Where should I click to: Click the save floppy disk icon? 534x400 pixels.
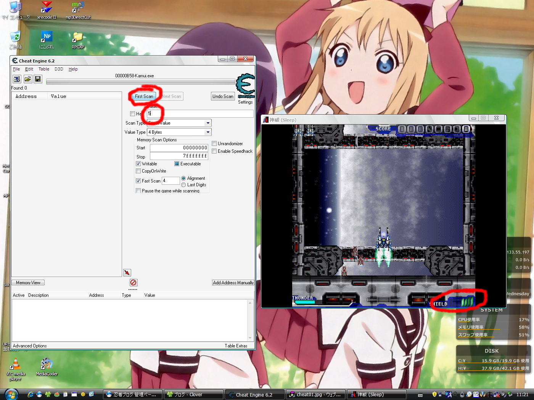point(38,79)
